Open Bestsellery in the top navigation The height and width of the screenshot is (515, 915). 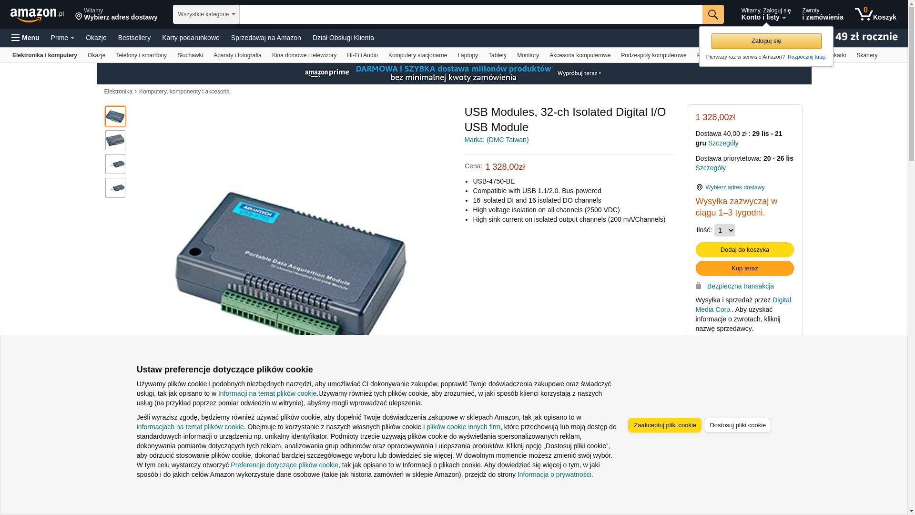coord(134,38)
